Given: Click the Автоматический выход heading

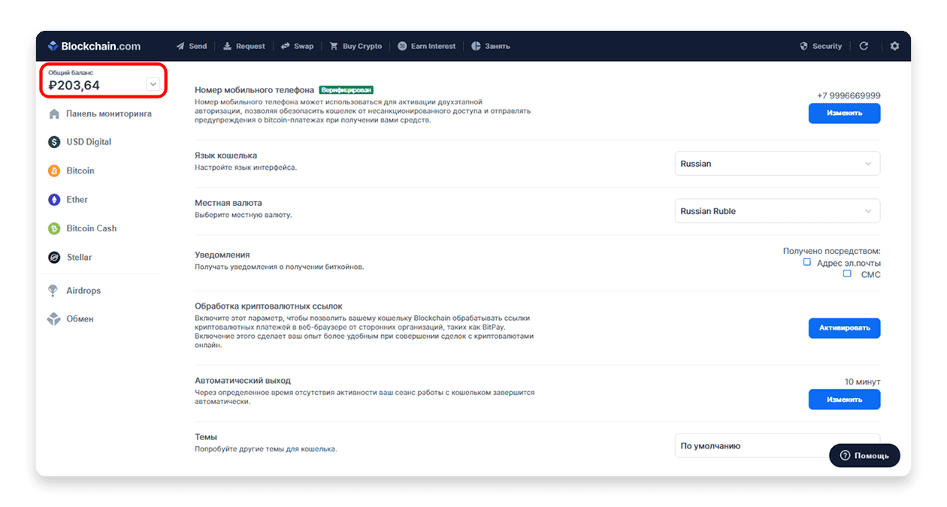Looking at the screenshot, I should coord(243,381).
